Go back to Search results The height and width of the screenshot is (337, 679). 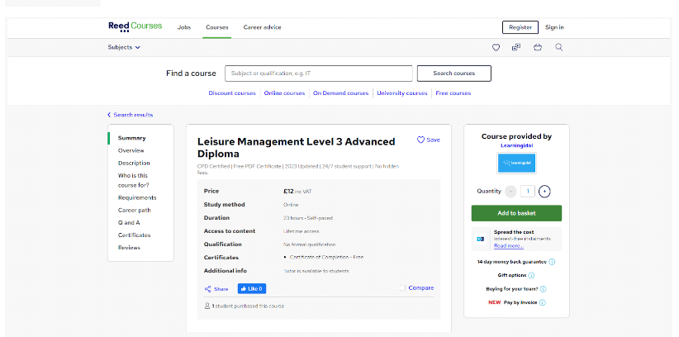(131, 115)
